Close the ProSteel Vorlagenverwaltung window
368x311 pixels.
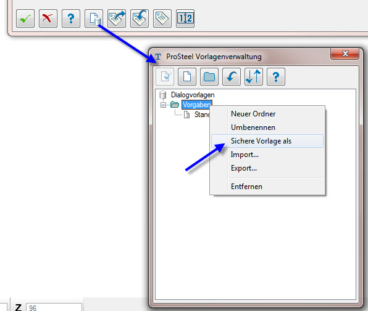click(x=345, y=54)
